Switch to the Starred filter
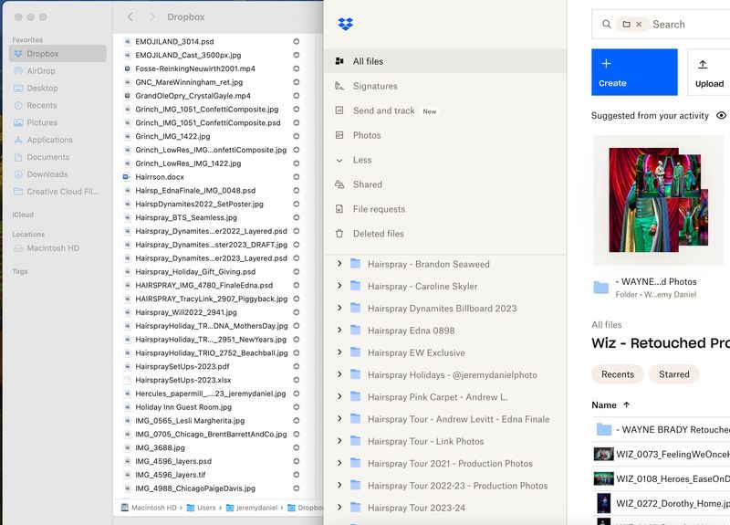The image size is (730, 525). coord(673,374)
